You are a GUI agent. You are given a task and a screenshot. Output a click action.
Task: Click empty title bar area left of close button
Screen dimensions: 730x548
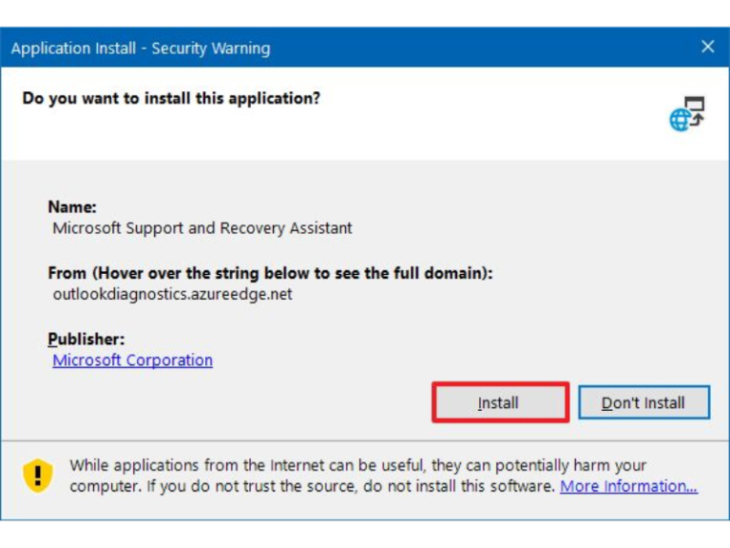click(x=523, y=48)
